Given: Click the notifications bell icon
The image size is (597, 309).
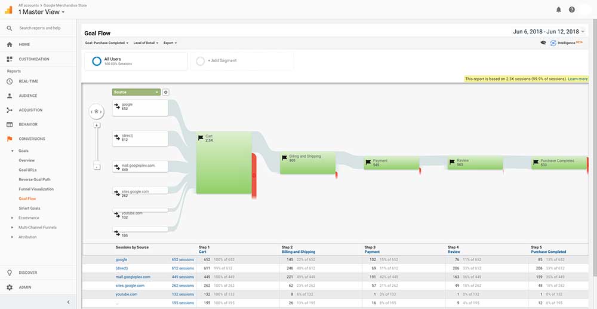Looking at the screenshot, I should coord(559,10).
